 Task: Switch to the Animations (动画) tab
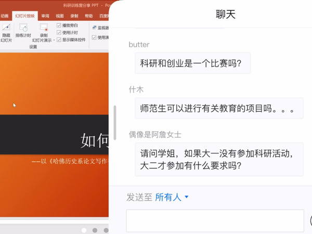[5, 16]
